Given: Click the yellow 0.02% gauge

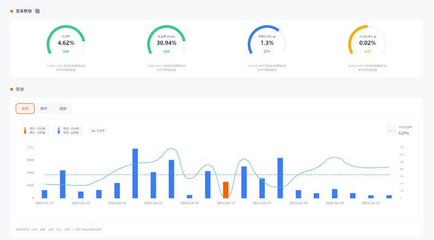Looking at the screenshot, I should coord(367,41).
